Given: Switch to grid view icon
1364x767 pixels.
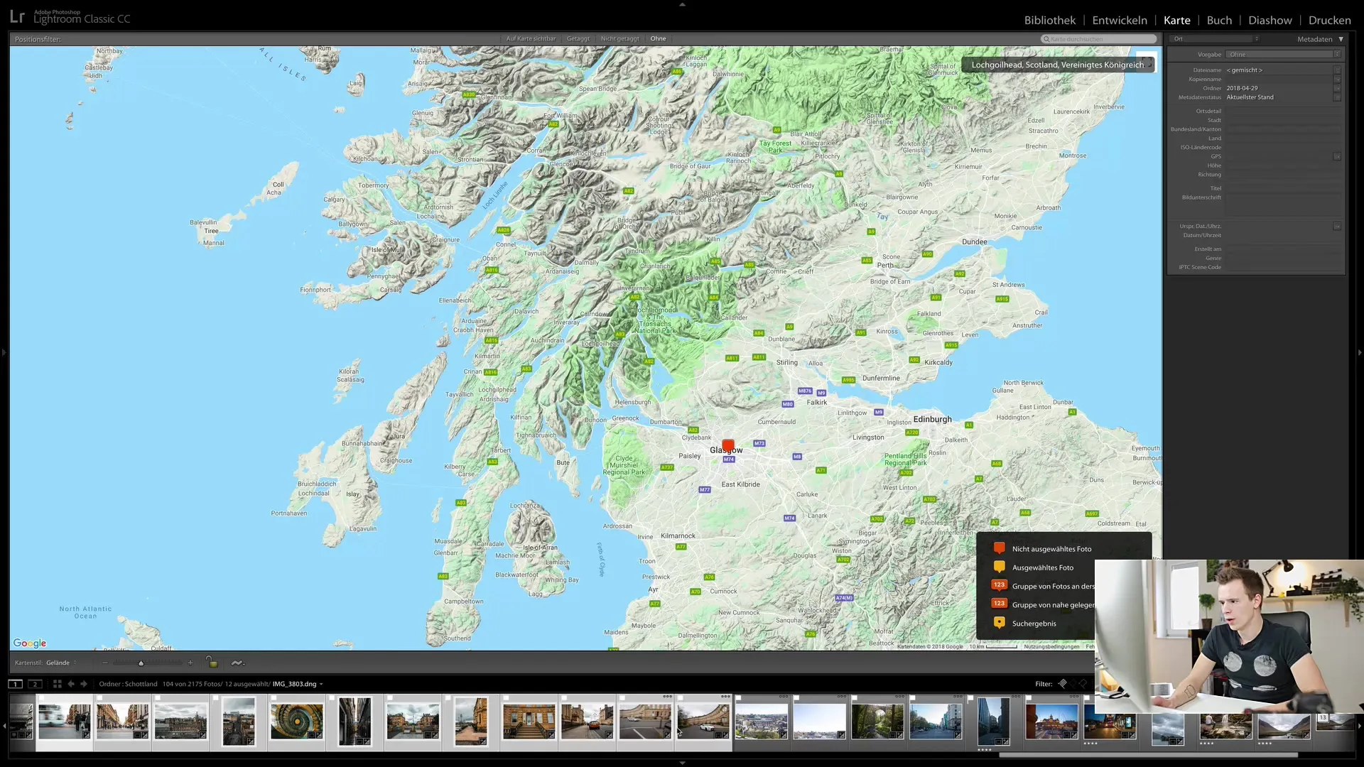Looking at the screenshot, I should click(x=58, y=684).
